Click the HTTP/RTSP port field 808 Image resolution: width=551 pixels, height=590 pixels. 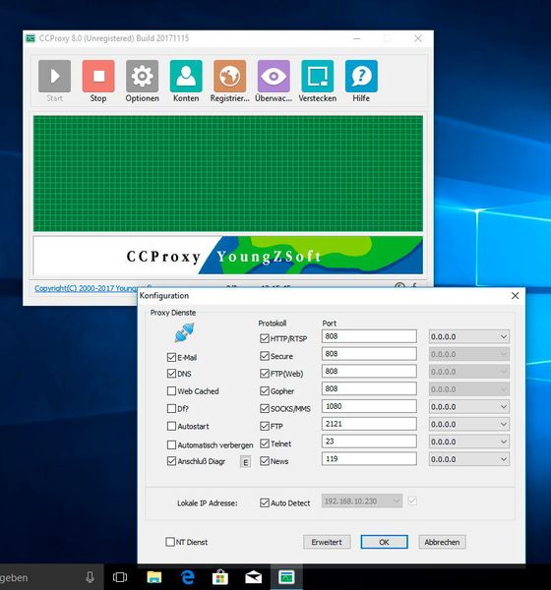(x=369, y=336)
